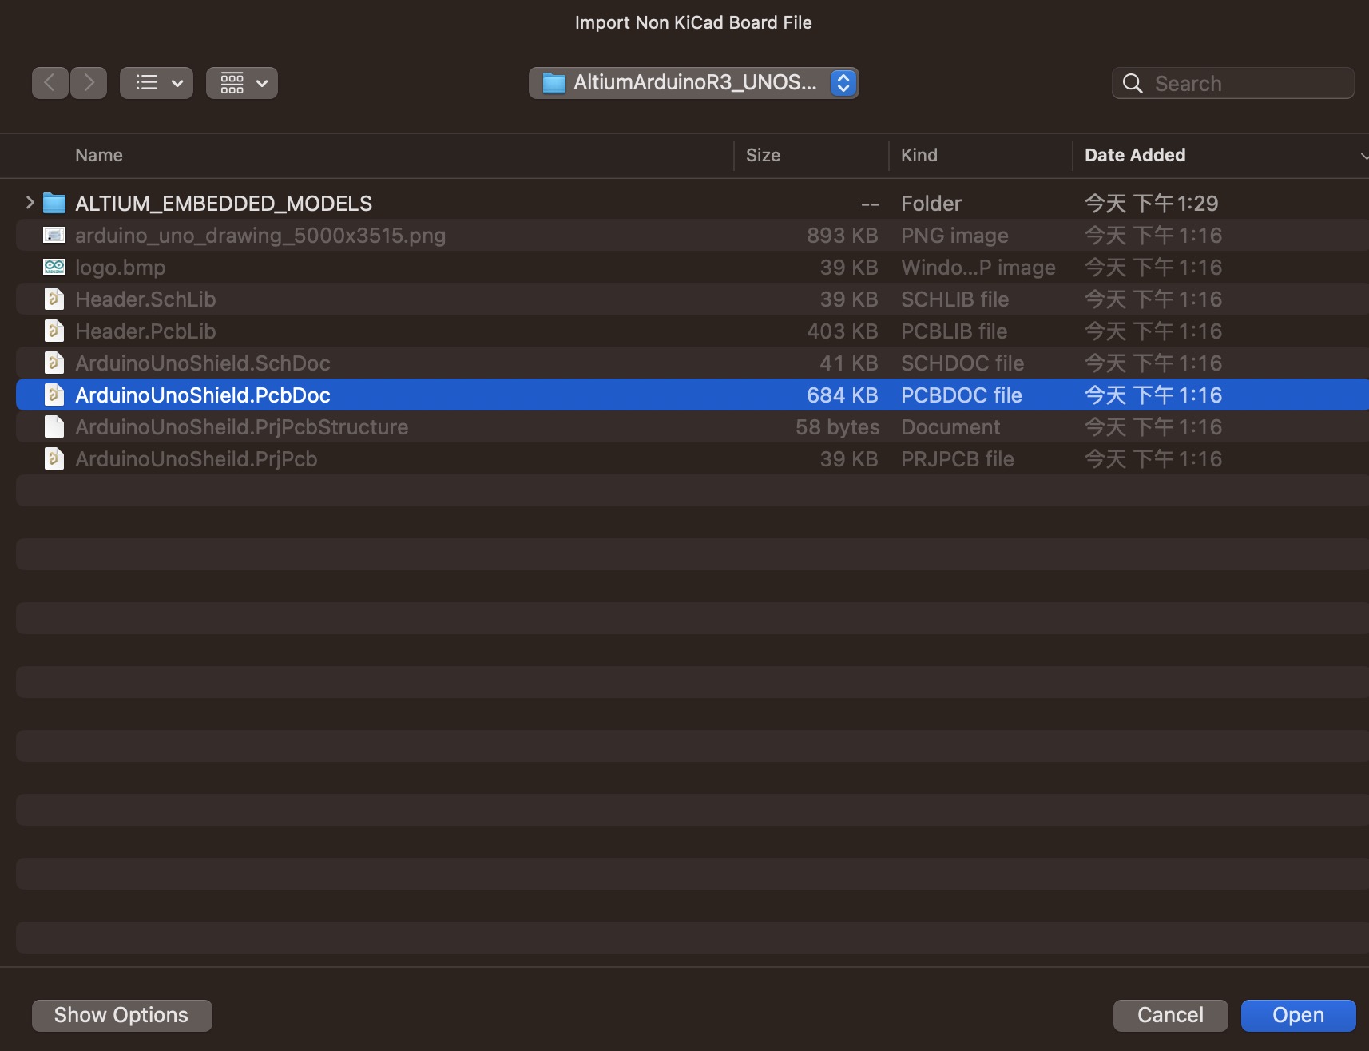The image size is (1369, 1051).
Task: Click the PCBDOC file kind cell
Action: click(x=962, y=395)
